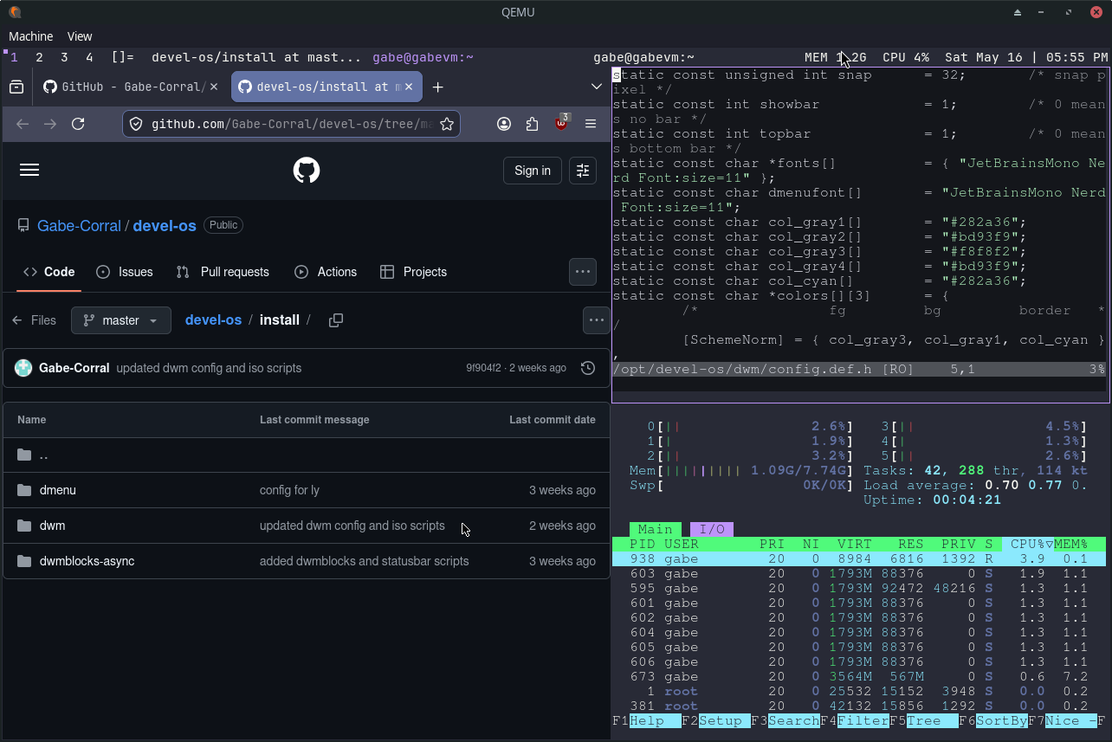Open the master branch dropdown
Screen dimensions: 1112x742
coord(121,320)
